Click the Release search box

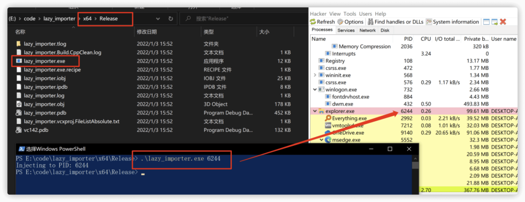[x=243, y=19]
